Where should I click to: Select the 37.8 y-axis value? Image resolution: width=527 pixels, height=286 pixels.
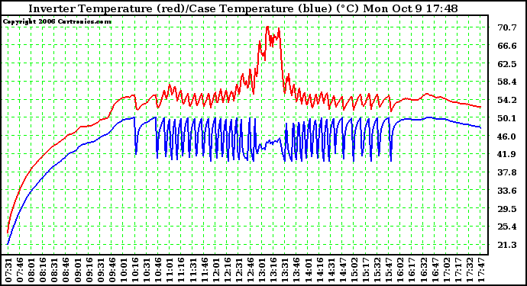[507, 172]
